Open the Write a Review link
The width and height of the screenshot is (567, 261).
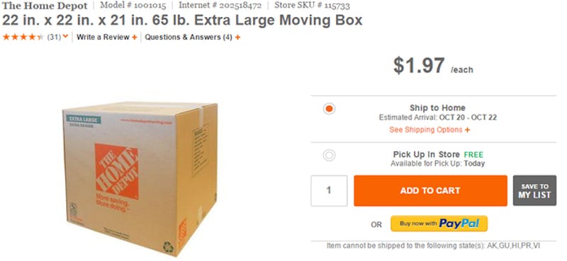click(x=103, y=37)
